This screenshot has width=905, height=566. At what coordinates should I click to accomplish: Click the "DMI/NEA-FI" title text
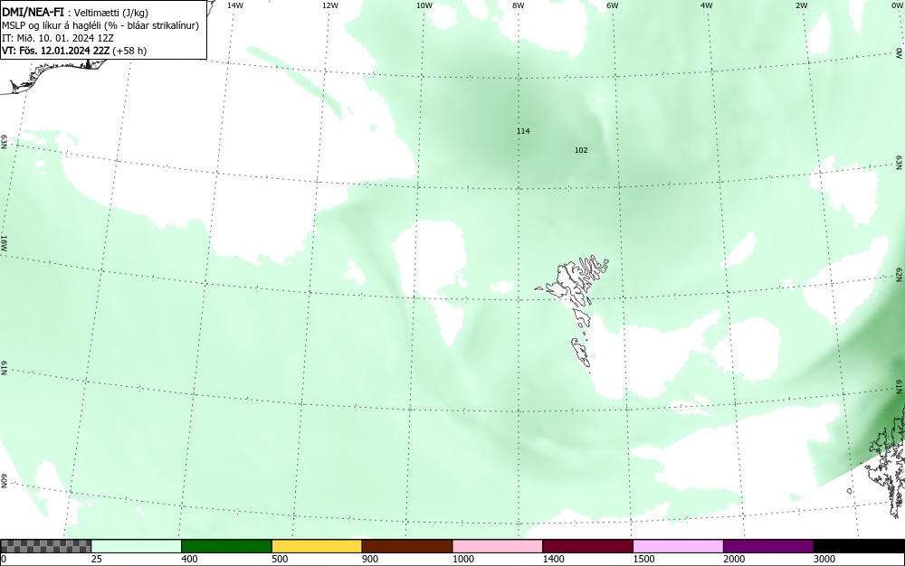33,13
